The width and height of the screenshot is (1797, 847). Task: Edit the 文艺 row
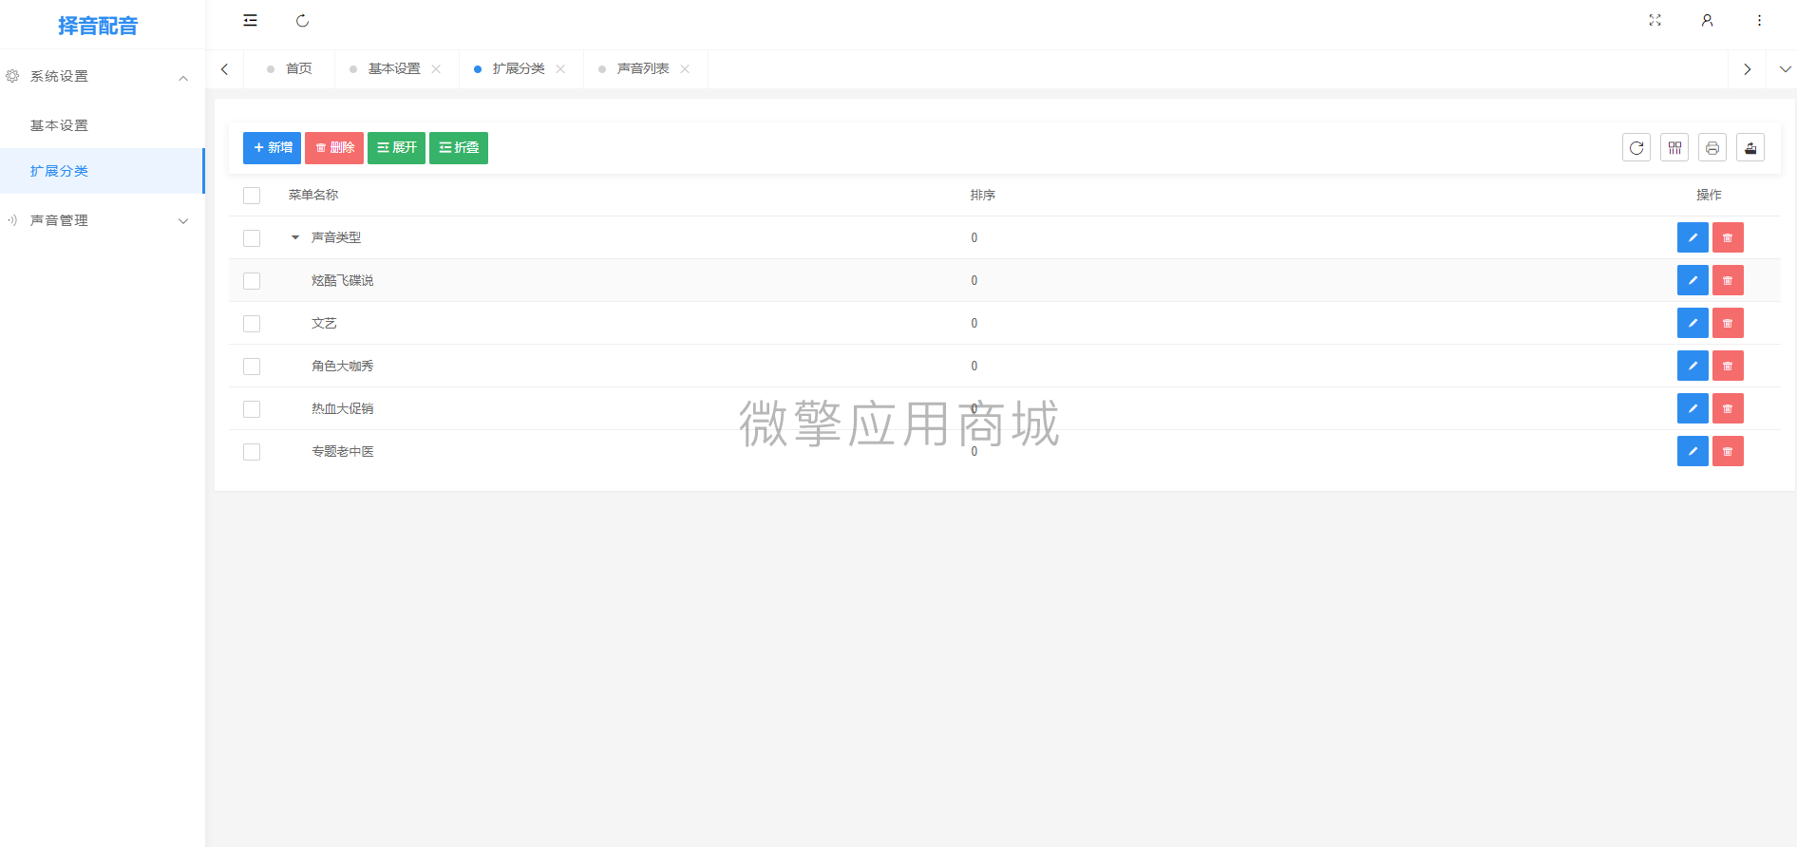click(x=1693, y=323)
